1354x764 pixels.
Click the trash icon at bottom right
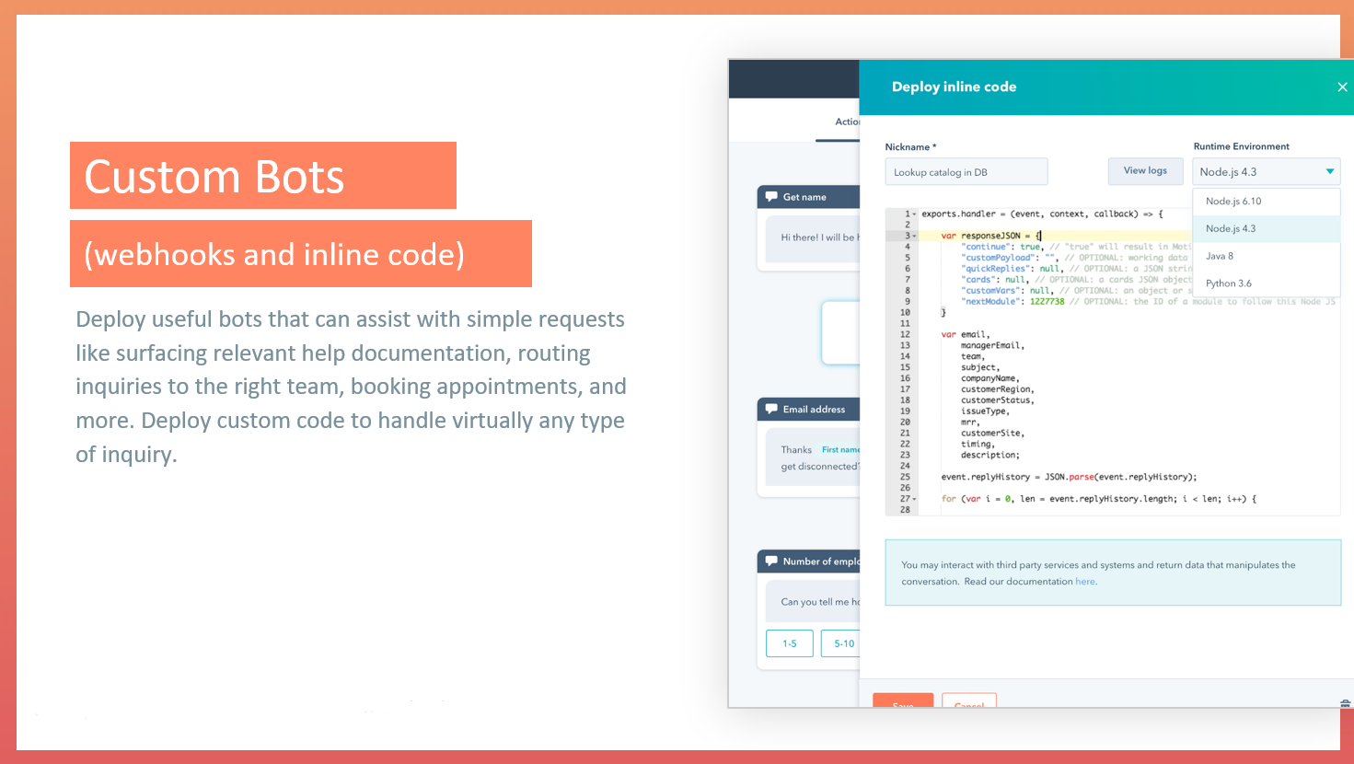[x=1345, y=703]
